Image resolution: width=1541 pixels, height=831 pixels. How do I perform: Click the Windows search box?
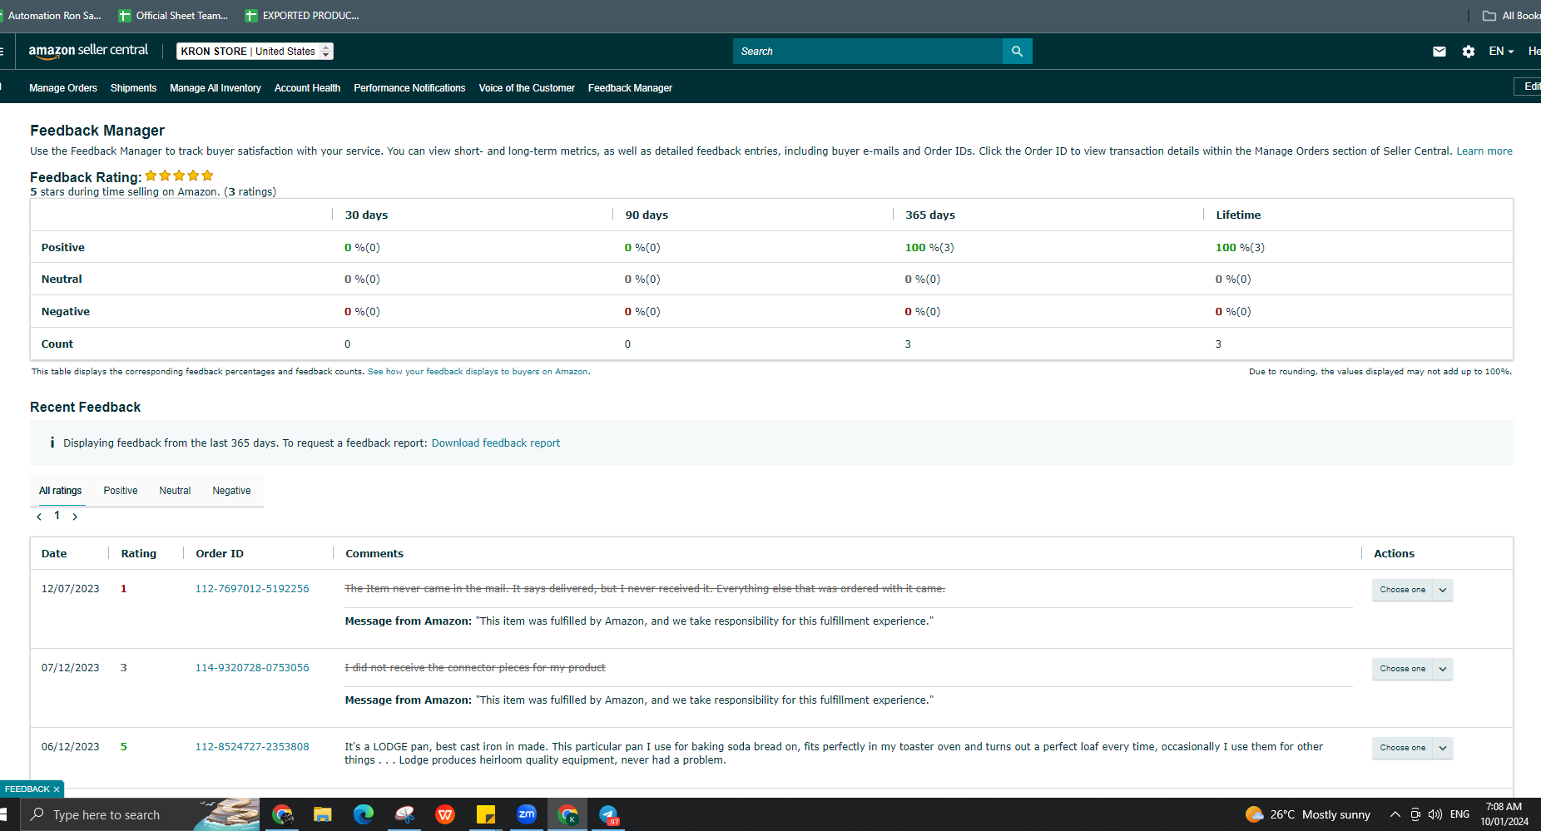click(140, 814)
